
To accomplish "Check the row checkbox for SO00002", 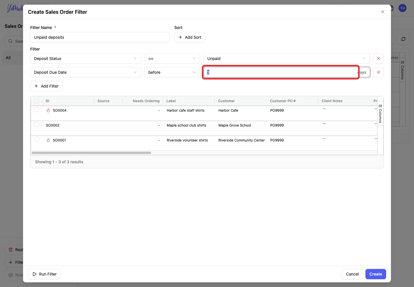I will (37, 125).
